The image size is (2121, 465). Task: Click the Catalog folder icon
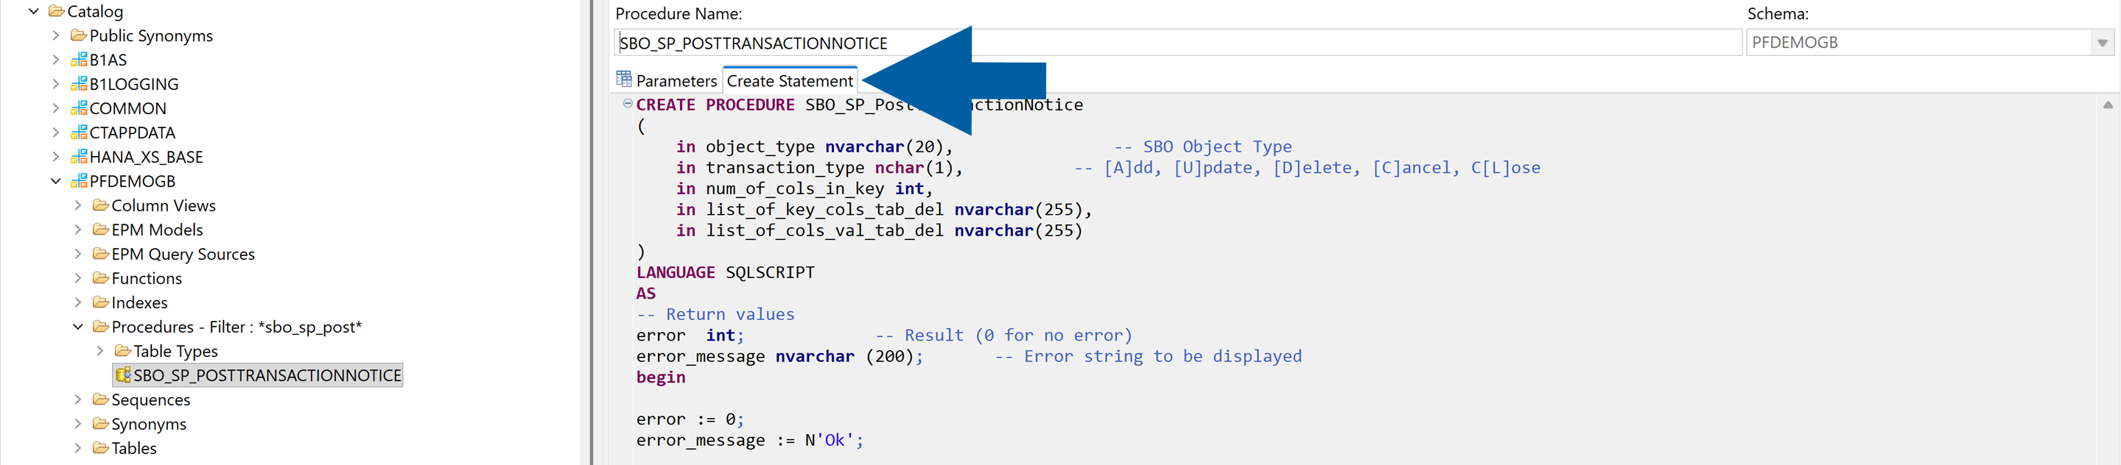point(57,12)
